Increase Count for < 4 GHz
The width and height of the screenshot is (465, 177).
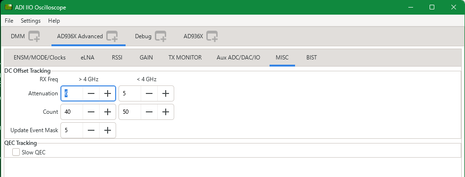pos(166,112)
